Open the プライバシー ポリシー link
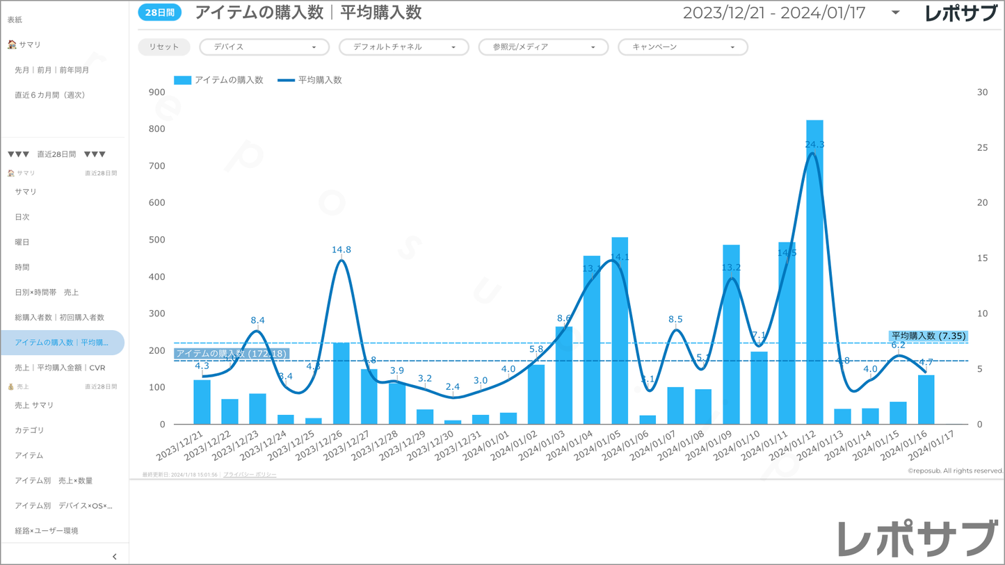 (250, 475)
